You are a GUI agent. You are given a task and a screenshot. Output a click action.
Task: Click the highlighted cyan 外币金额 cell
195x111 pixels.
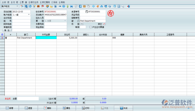tap(46, 38)
